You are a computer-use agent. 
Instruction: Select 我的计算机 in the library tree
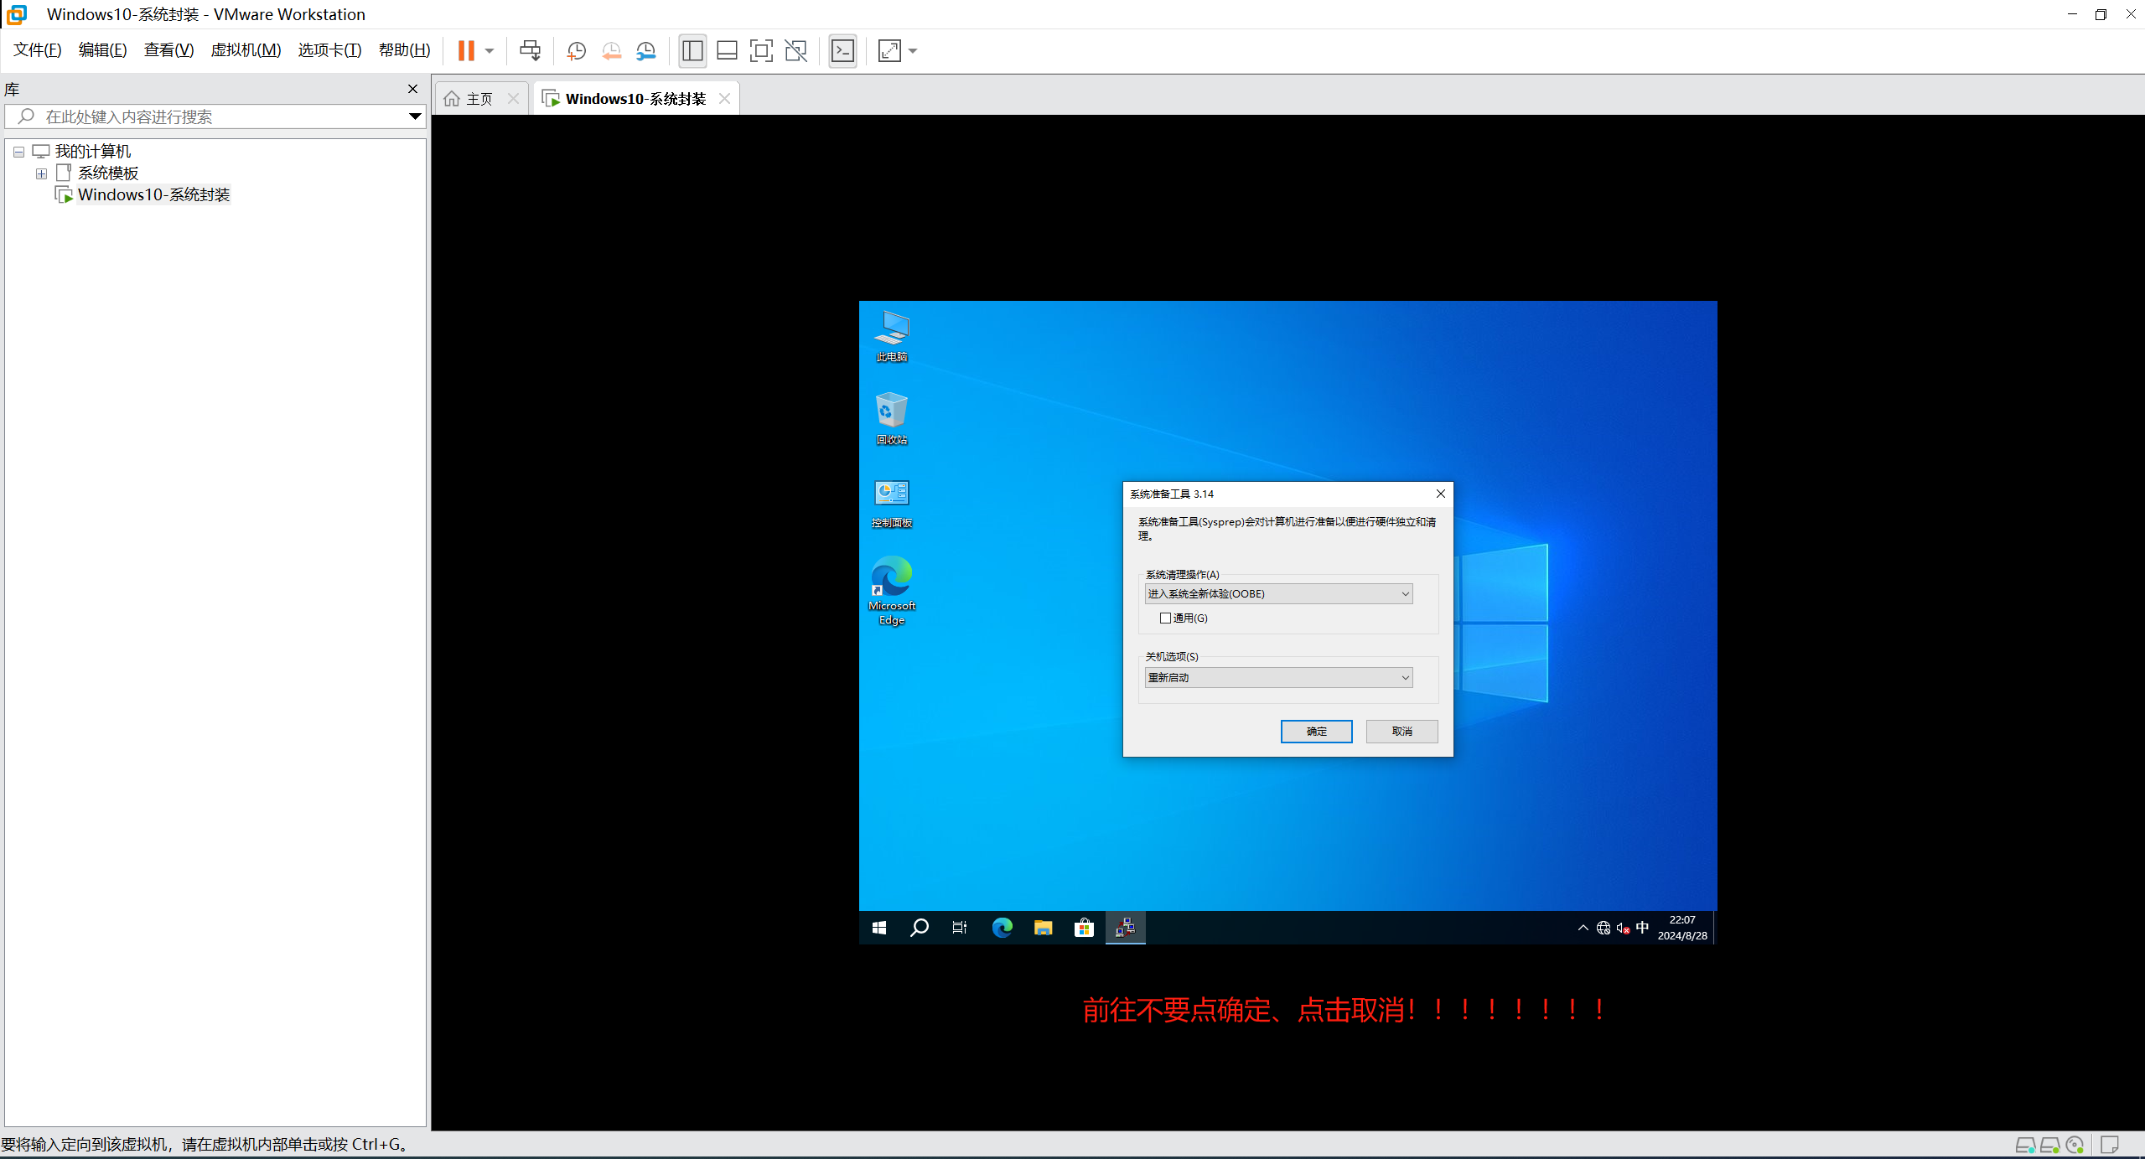coord(93,152)
